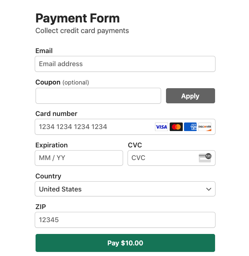Click the chevron arrow of Country selector

click(x=209, y=189)
